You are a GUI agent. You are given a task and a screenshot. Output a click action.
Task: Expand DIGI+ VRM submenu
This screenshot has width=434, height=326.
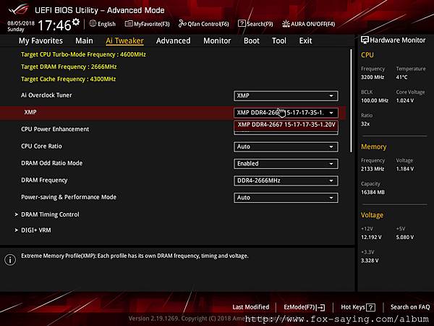pyautogui.click(x=35, y=230)
